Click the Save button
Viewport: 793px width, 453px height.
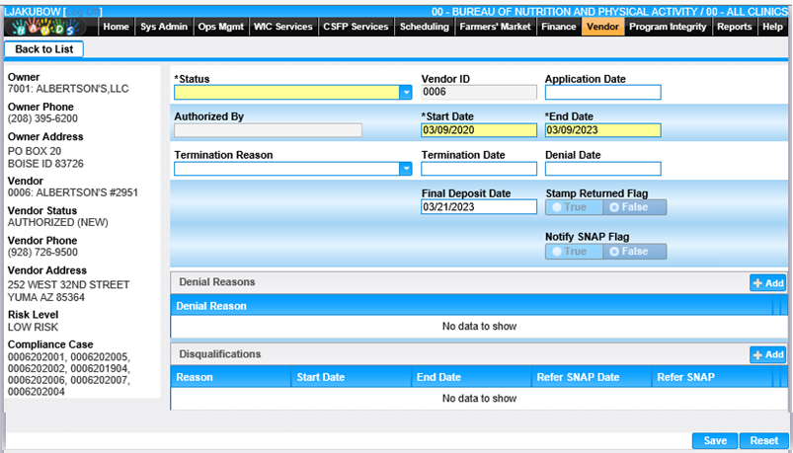pos(715,441)
